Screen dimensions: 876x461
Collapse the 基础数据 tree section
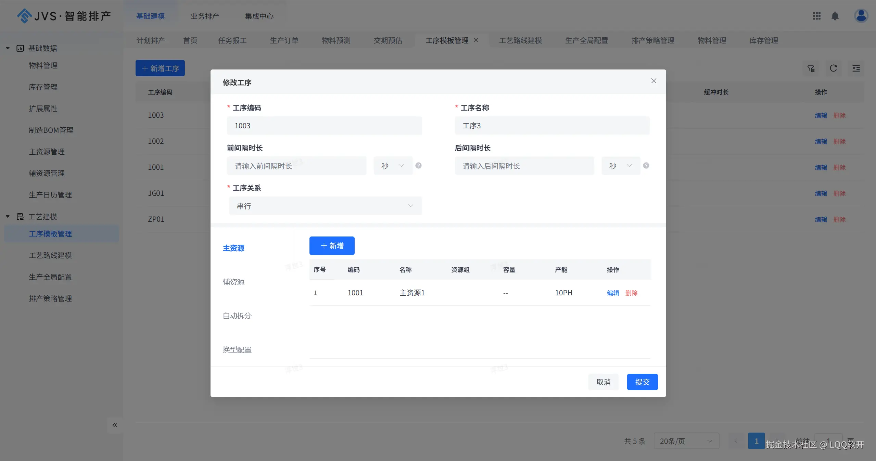(8, 48)
